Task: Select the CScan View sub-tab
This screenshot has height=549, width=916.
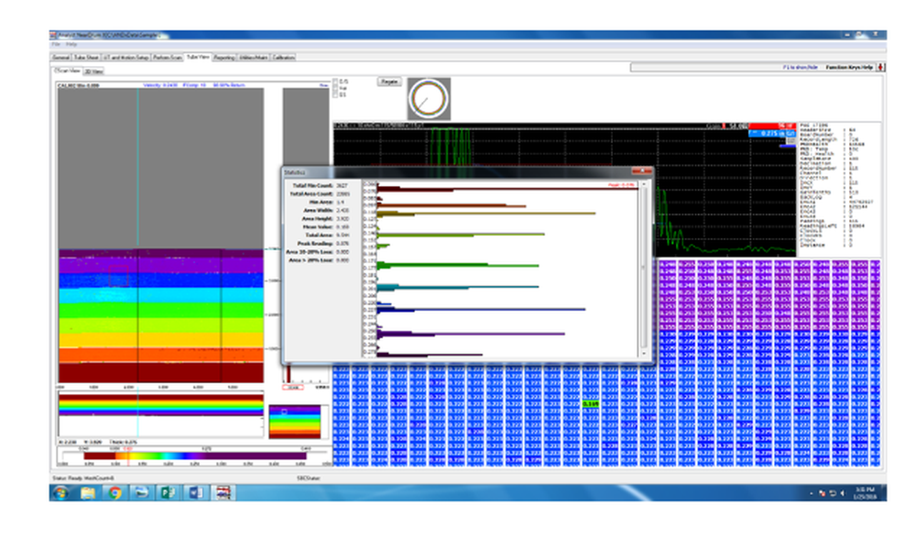Action: [x=67, y=71]
